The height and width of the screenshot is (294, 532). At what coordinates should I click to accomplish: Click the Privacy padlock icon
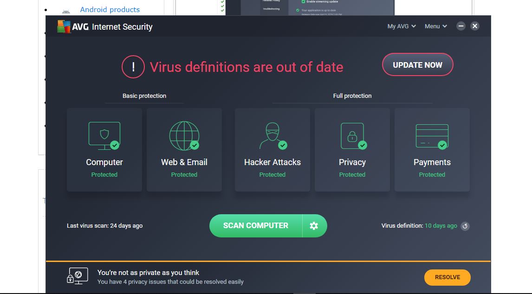[x=352, y=135]
